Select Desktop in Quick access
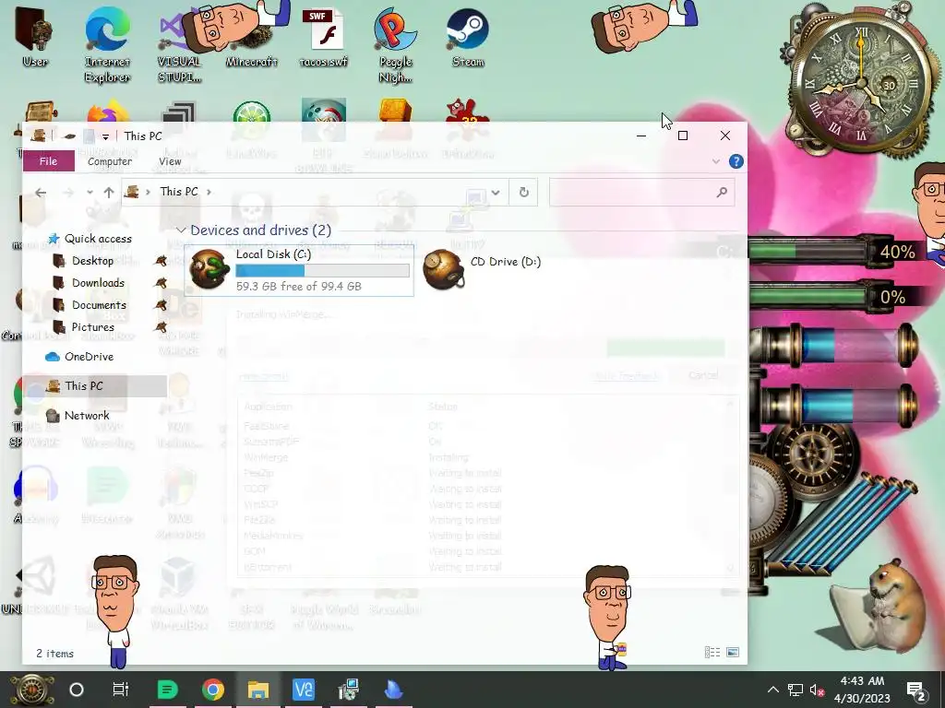 click(92, 261)
